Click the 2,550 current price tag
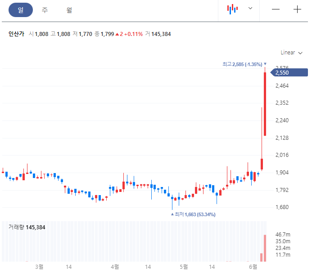The width and height of the screenshot is (312, 276). pyautogui.click(x=289, y=72)
